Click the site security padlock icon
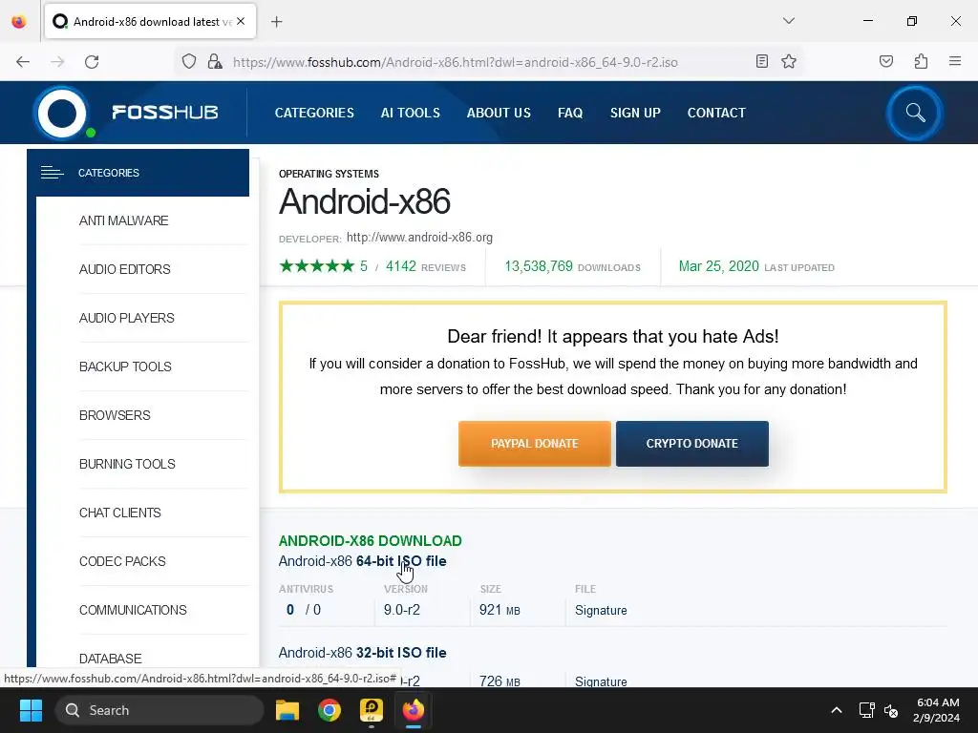 tap(215, 62)
